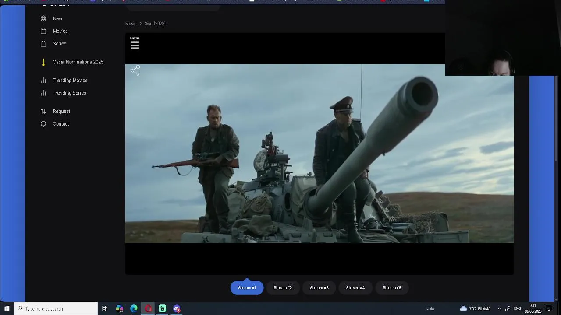Open the clock and date flyout

[533, 308]
